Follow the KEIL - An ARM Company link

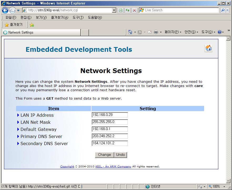point(113,167)
